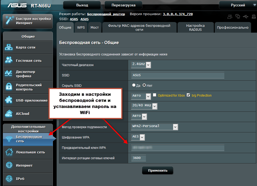Click the Guest Network people icon
The width and height of the screenshot is (257, 186).
coord(9,60)
